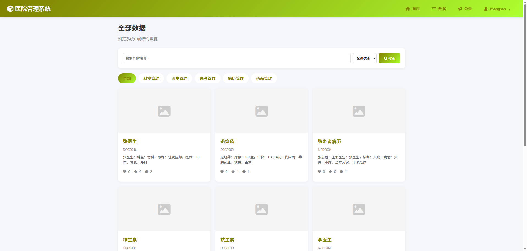Image resolution: width=527 pixels, height=251 pixels.
Task: Switch to the 病历管理 tab
Action: tap(236, 78)
